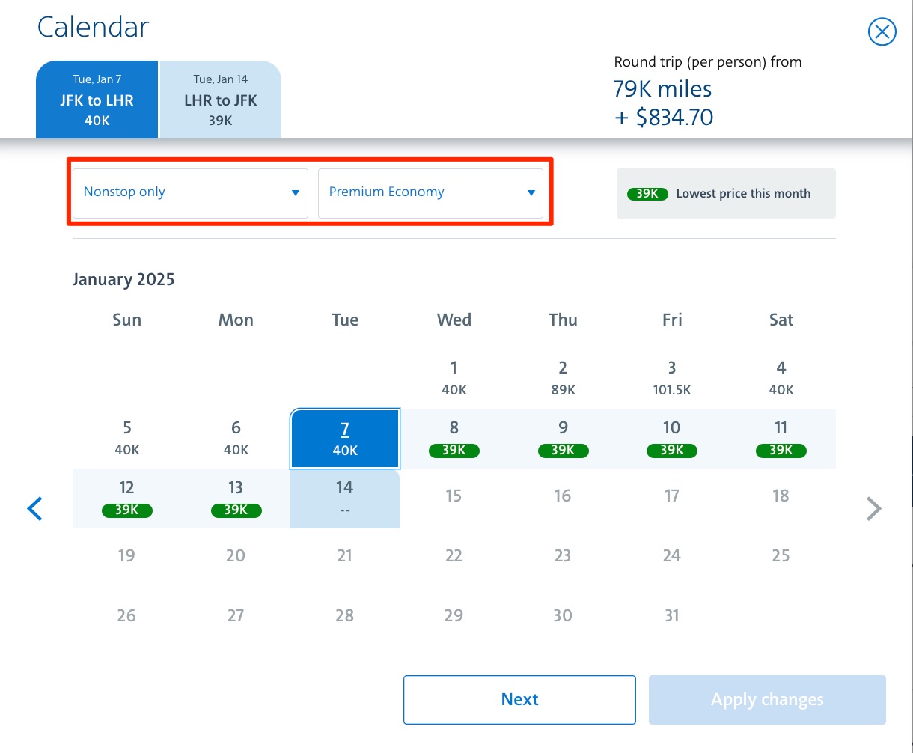
Task: Select January 4 showing 40K
Action: [781, 378]
